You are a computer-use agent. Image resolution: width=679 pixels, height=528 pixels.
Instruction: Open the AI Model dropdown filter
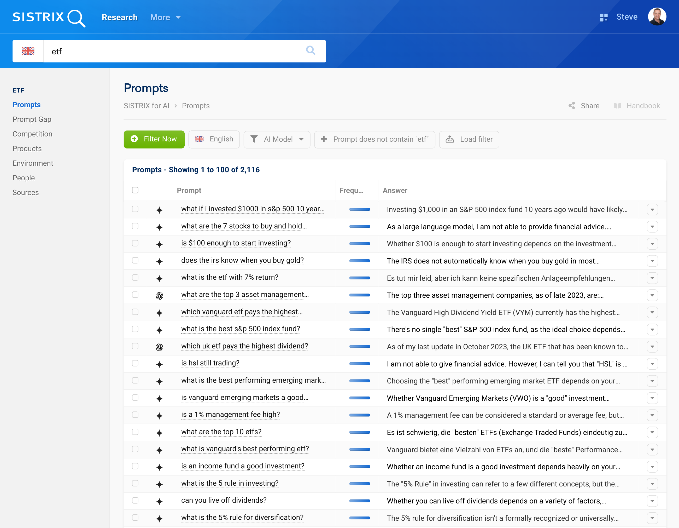[277, 139]
